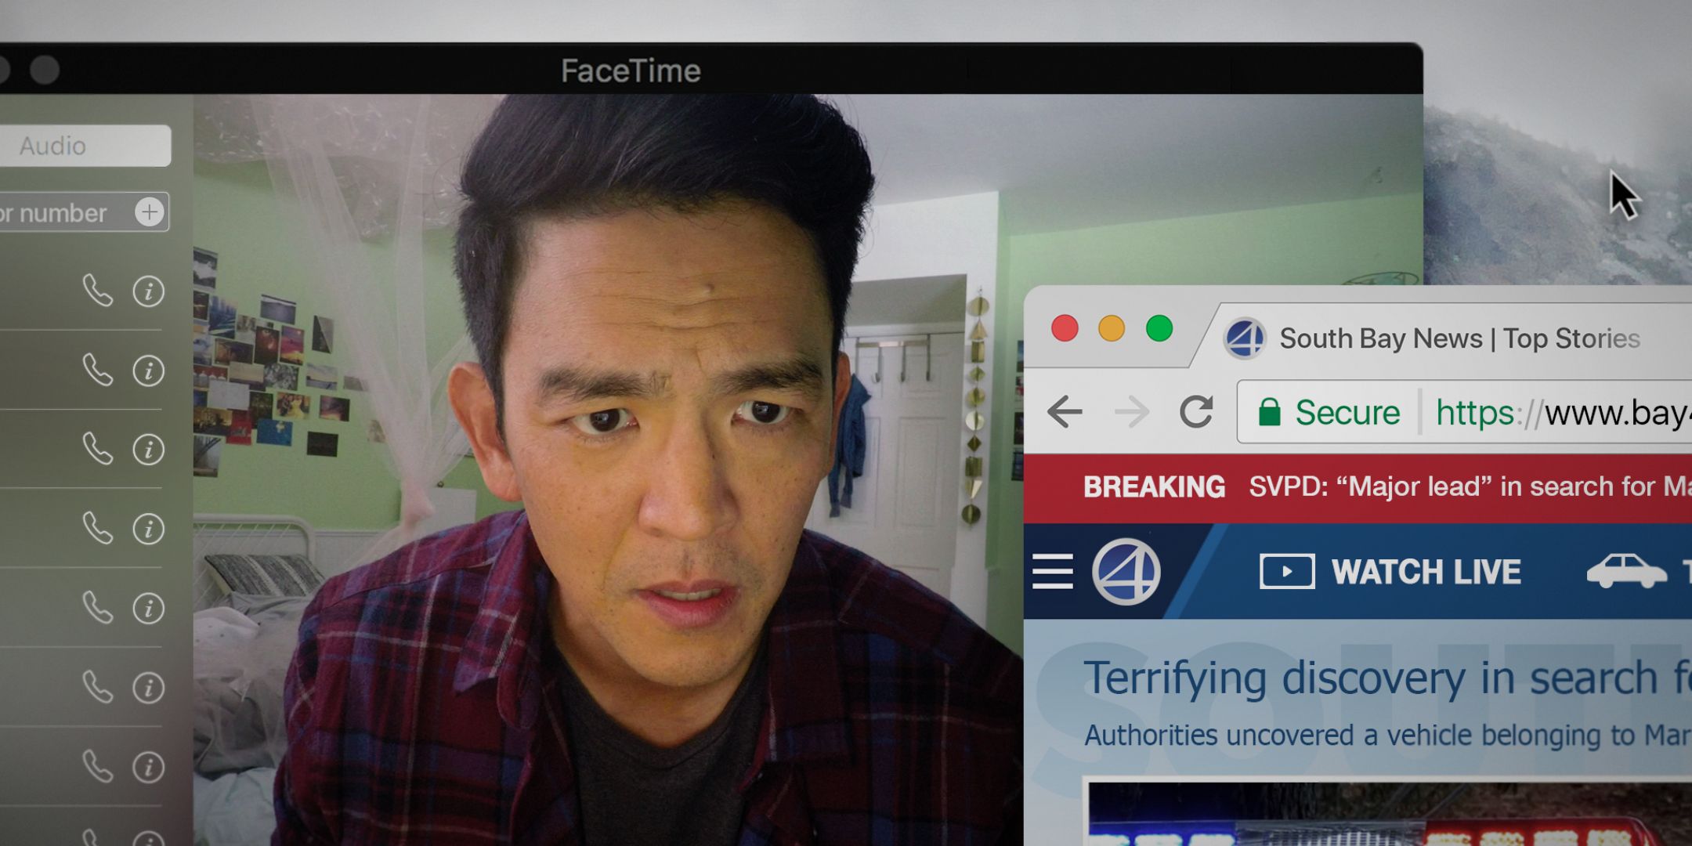Viewport: 1692px width, 846px height.
Task: Reload the South Bay News page
Action: pos(1196,412)
